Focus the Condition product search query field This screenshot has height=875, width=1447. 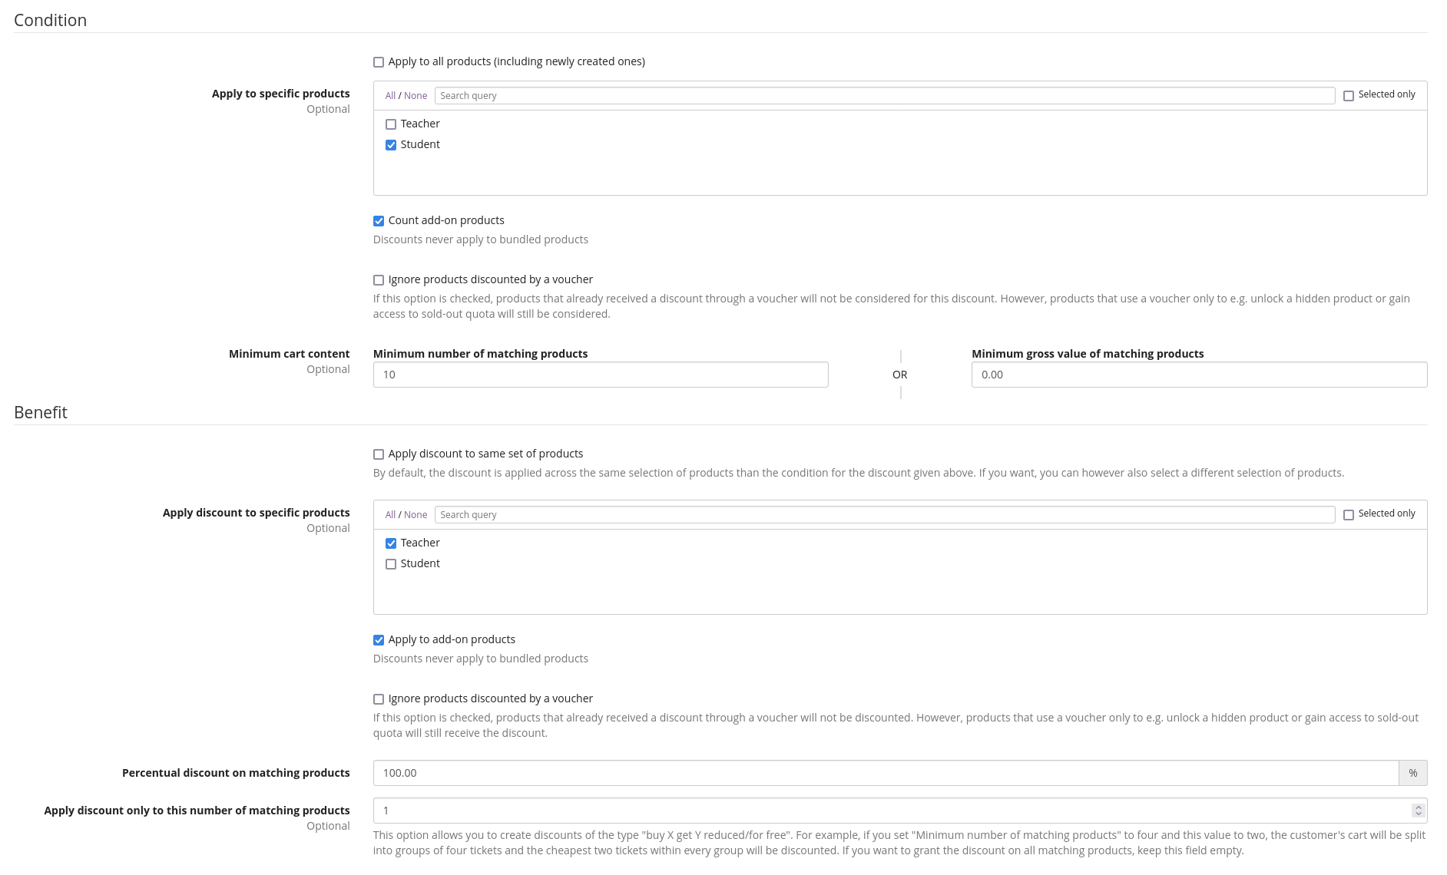click(x=884, y=96)
